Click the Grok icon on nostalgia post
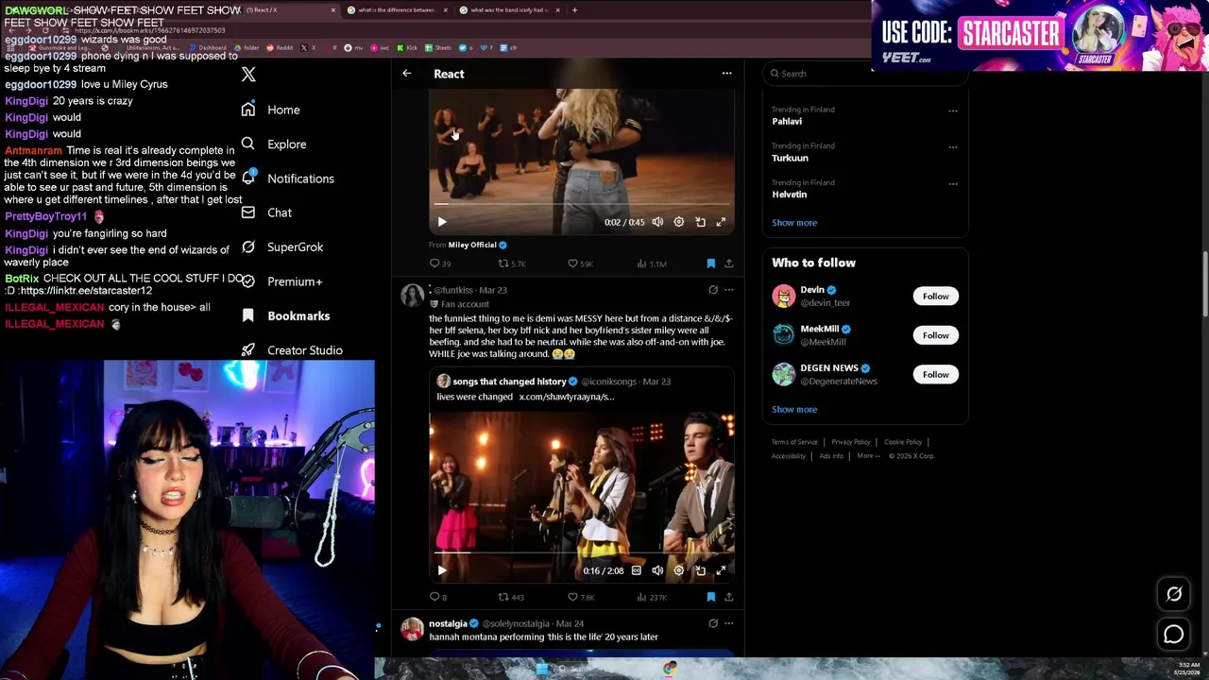This screenshot has height=680, width=1209. click(x=713, y=623)
